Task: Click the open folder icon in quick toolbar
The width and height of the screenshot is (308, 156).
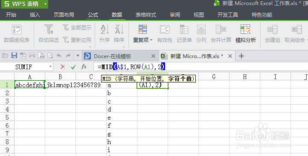Action: pyautogui.click(x=5, y=56)
